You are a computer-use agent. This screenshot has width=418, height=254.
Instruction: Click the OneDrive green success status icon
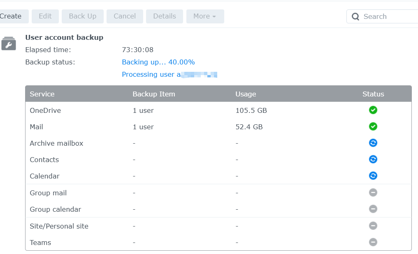pyautogui.click(x=373, y=110)
